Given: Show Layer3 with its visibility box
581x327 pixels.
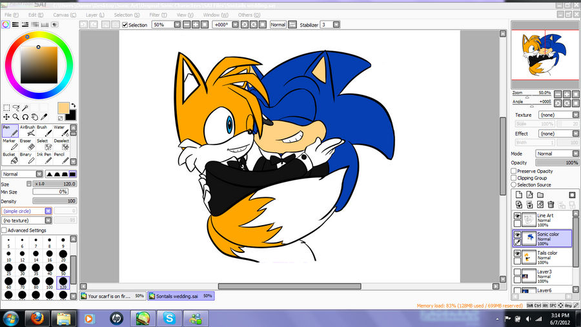Looking at the screenshot, I should [x=517, y=272].
